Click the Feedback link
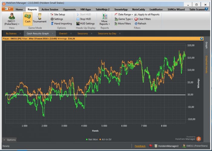The image size is (212, 151). click(140, 146)
